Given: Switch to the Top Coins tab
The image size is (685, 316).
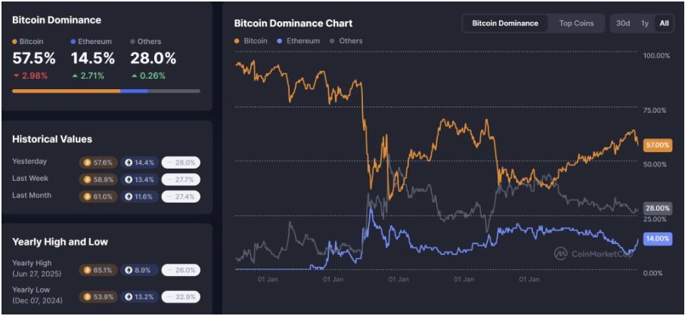Looking at the screenshot, I should pyautogui.click(x=576, y=23).
